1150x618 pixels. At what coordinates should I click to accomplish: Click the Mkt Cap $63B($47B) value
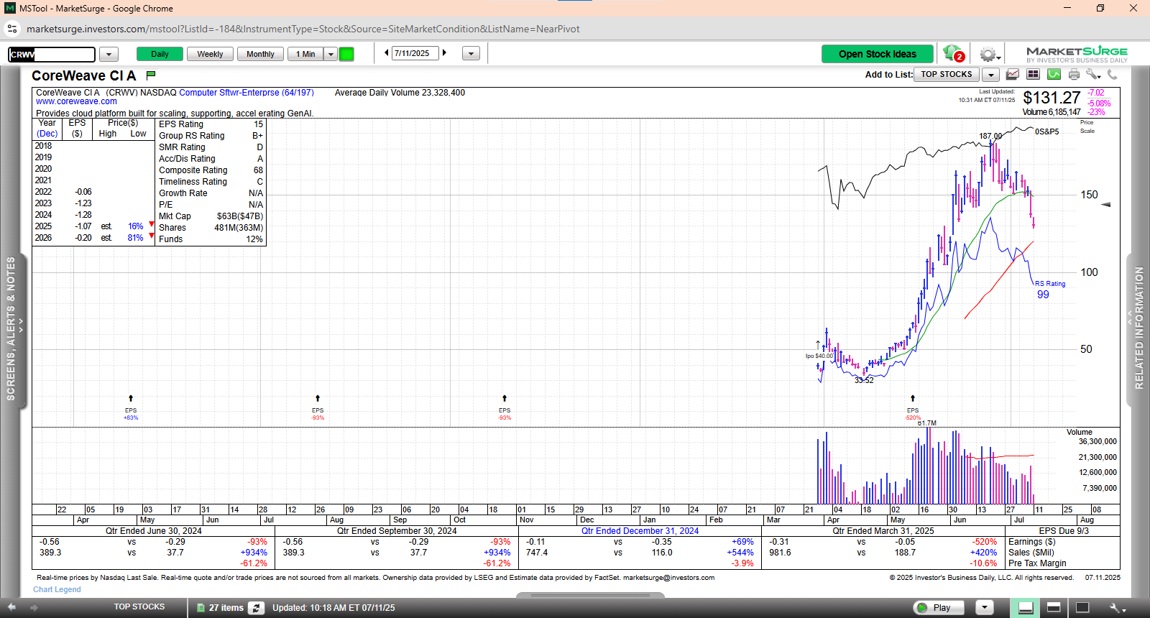[x=240, y=216]
